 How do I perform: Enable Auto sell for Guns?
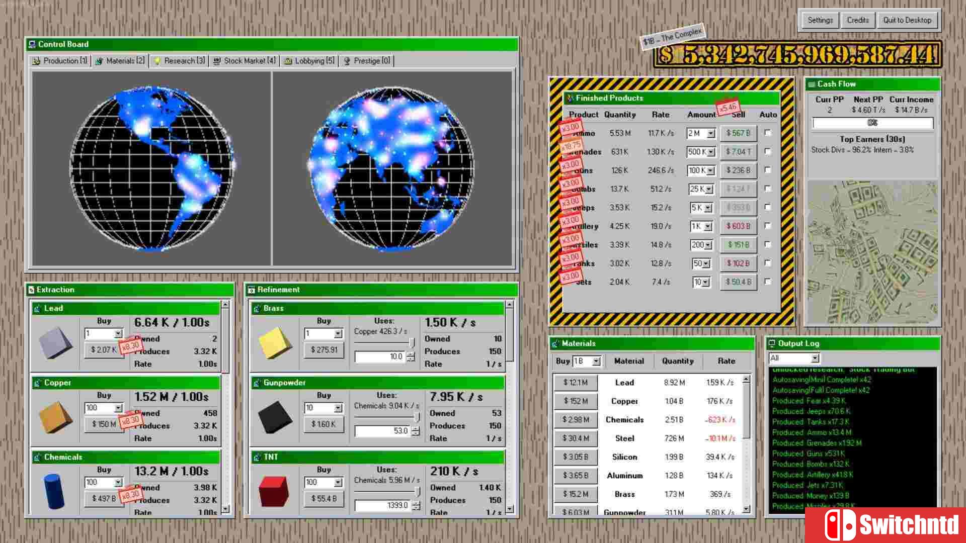coord(768,170)
